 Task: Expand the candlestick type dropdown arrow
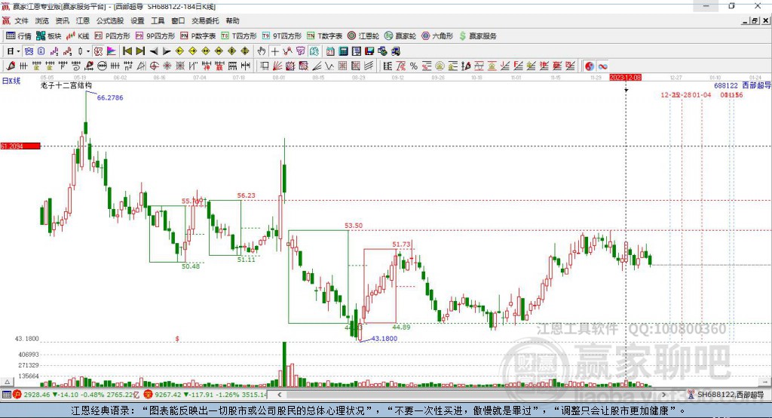(x=88, y=51)
